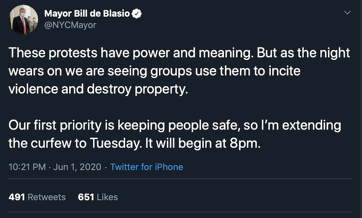The height and width of the screenshot is (218, 362).
Task: Click the blue verified checkmark badge
Action: pos(137,14)
